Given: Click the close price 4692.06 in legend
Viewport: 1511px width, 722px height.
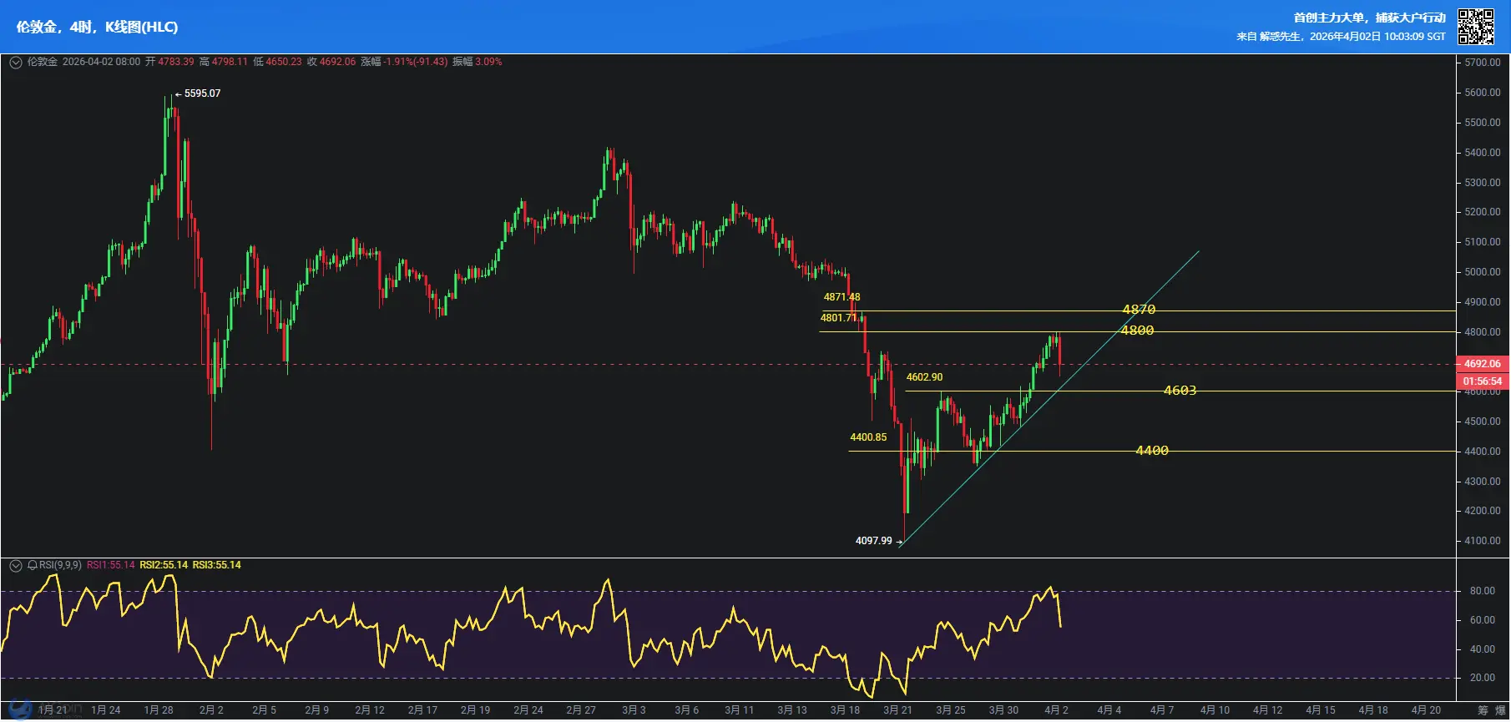Looking at the screenshot, I should [x=337, y=63].
